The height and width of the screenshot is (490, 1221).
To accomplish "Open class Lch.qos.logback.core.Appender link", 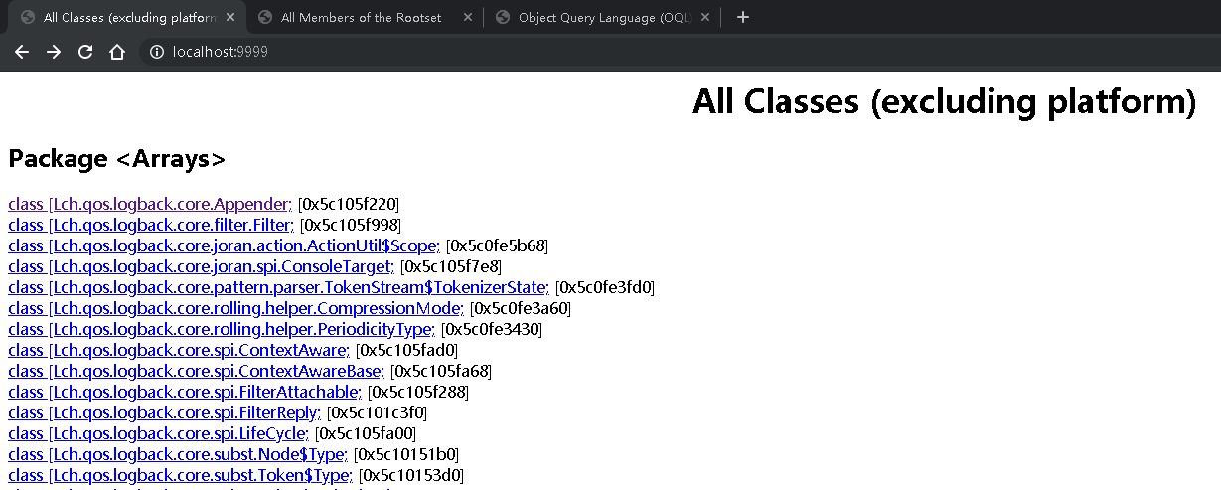I will click(x=150, y=204).
